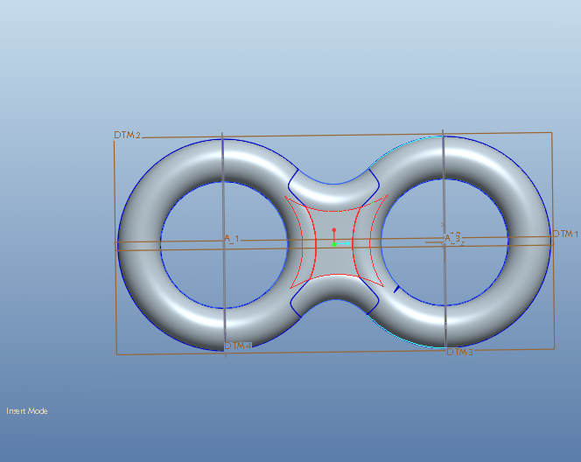
Task: Select the DTM4 datum plane label
Action: click(238, 346)
